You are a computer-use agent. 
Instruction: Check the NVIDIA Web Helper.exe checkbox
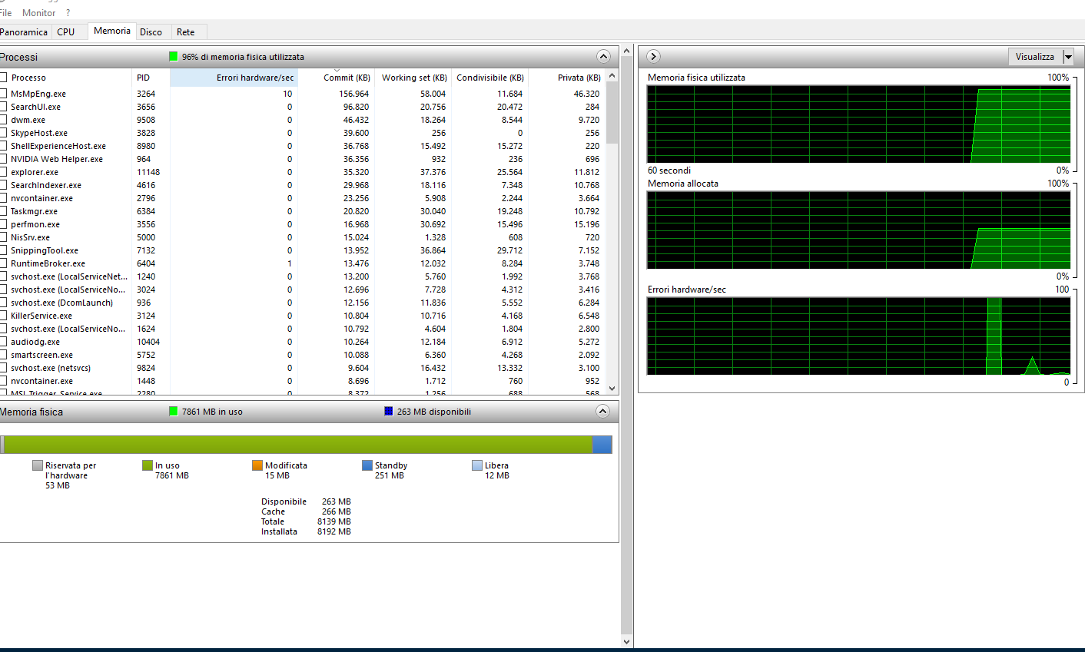coord(3,159)
